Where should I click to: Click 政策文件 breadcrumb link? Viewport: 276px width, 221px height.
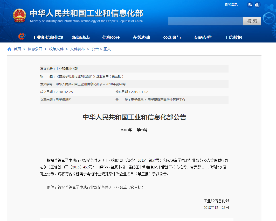pyautogui.click(x=56, y=49)
